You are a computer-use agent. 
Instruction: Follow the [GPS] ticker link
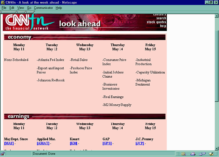[107, 143]
